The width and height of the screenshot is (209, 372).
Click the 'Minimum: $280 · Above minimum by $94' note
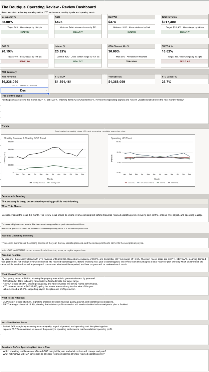pyautogui.click(x=132, y=27)
